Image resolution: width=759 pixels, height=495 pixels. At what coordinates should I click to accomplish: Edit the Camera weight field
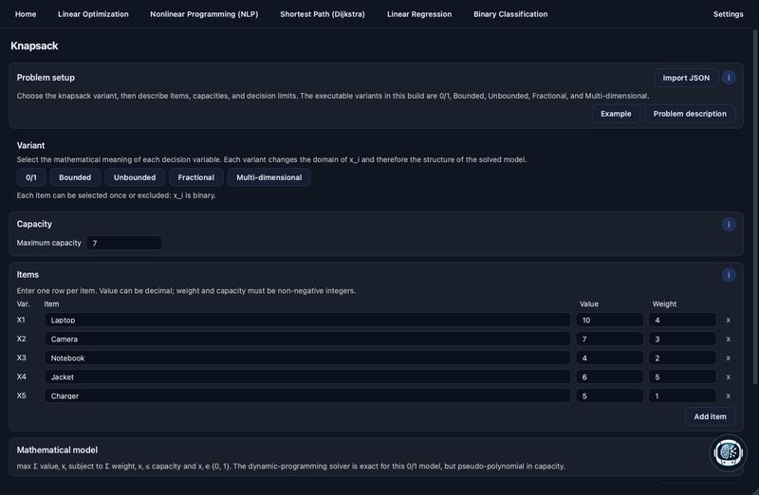tap(682, 339)
